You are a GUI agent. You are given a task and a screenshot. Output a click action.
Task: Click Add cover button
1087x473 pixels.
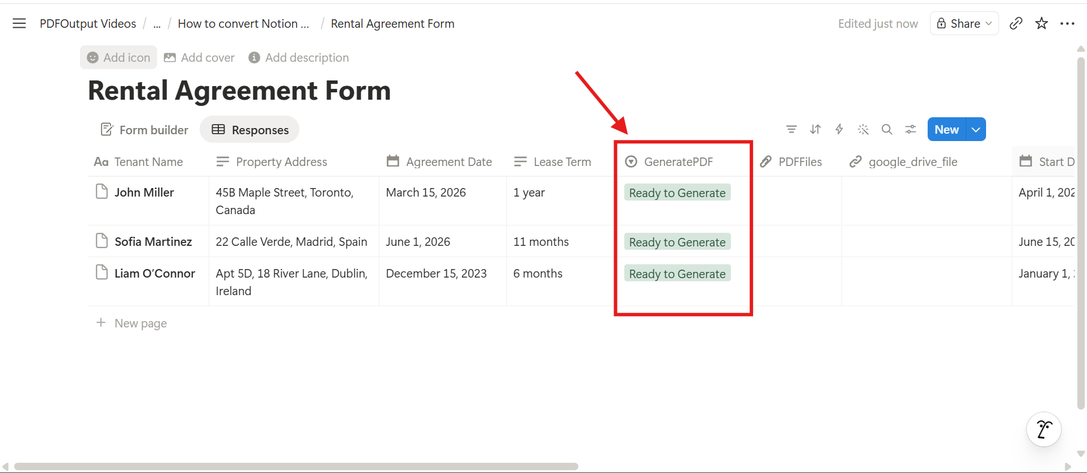pos(199,58)
